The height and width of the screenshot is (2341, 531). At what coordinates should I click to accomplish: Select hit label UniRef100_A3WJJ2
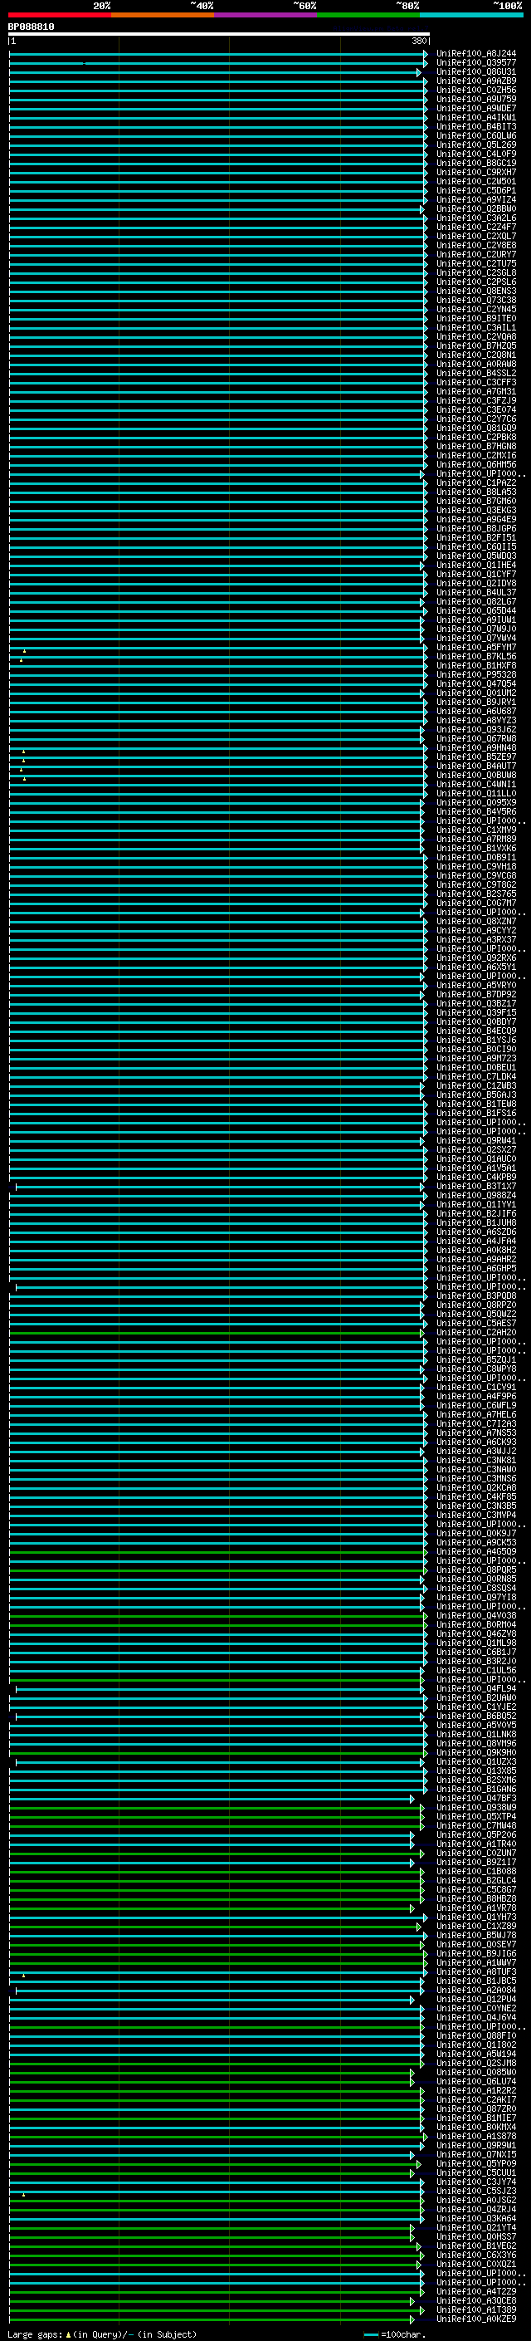click(476, 1452)
